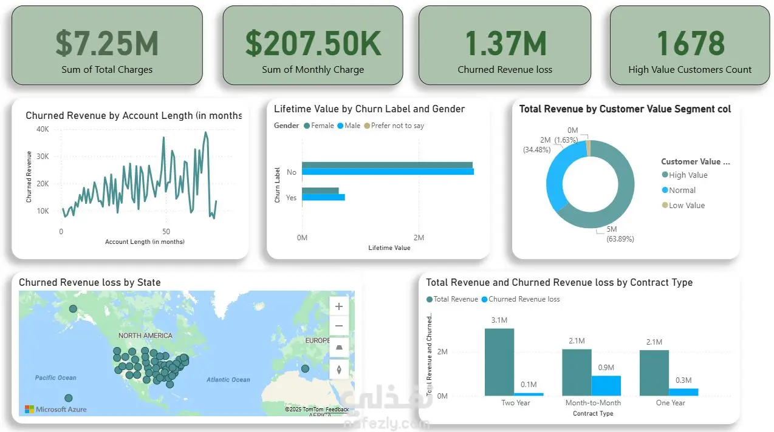The height and width of the screenshot is (432, 774).
Task: Click the map tilt/pitch control icon
Action: (x=339, y=348)
